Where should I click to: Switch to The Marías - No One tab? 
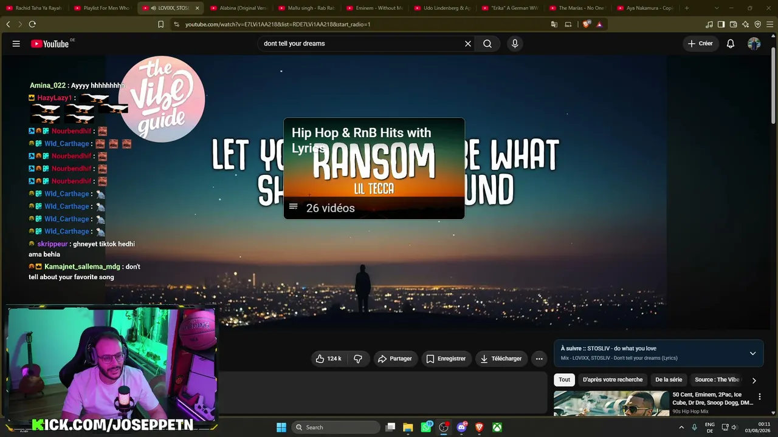click(x=579, y=8)
